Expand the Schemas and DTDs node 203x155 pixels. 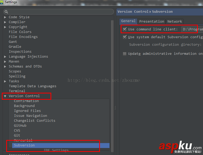(5, 66)
